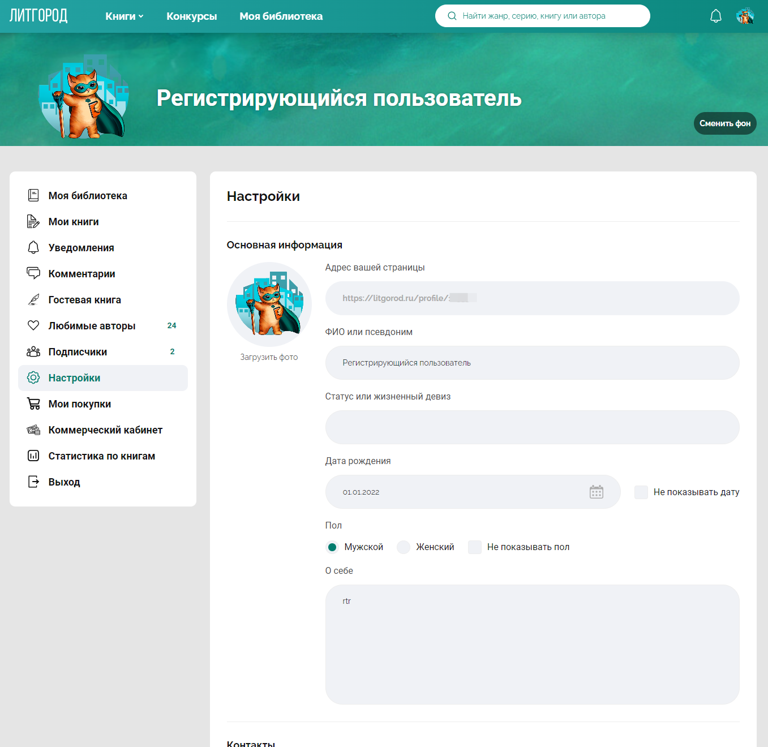Click the search magnifier icon
The width and height of the screenshot is (768, 747).
click(452, 16)
